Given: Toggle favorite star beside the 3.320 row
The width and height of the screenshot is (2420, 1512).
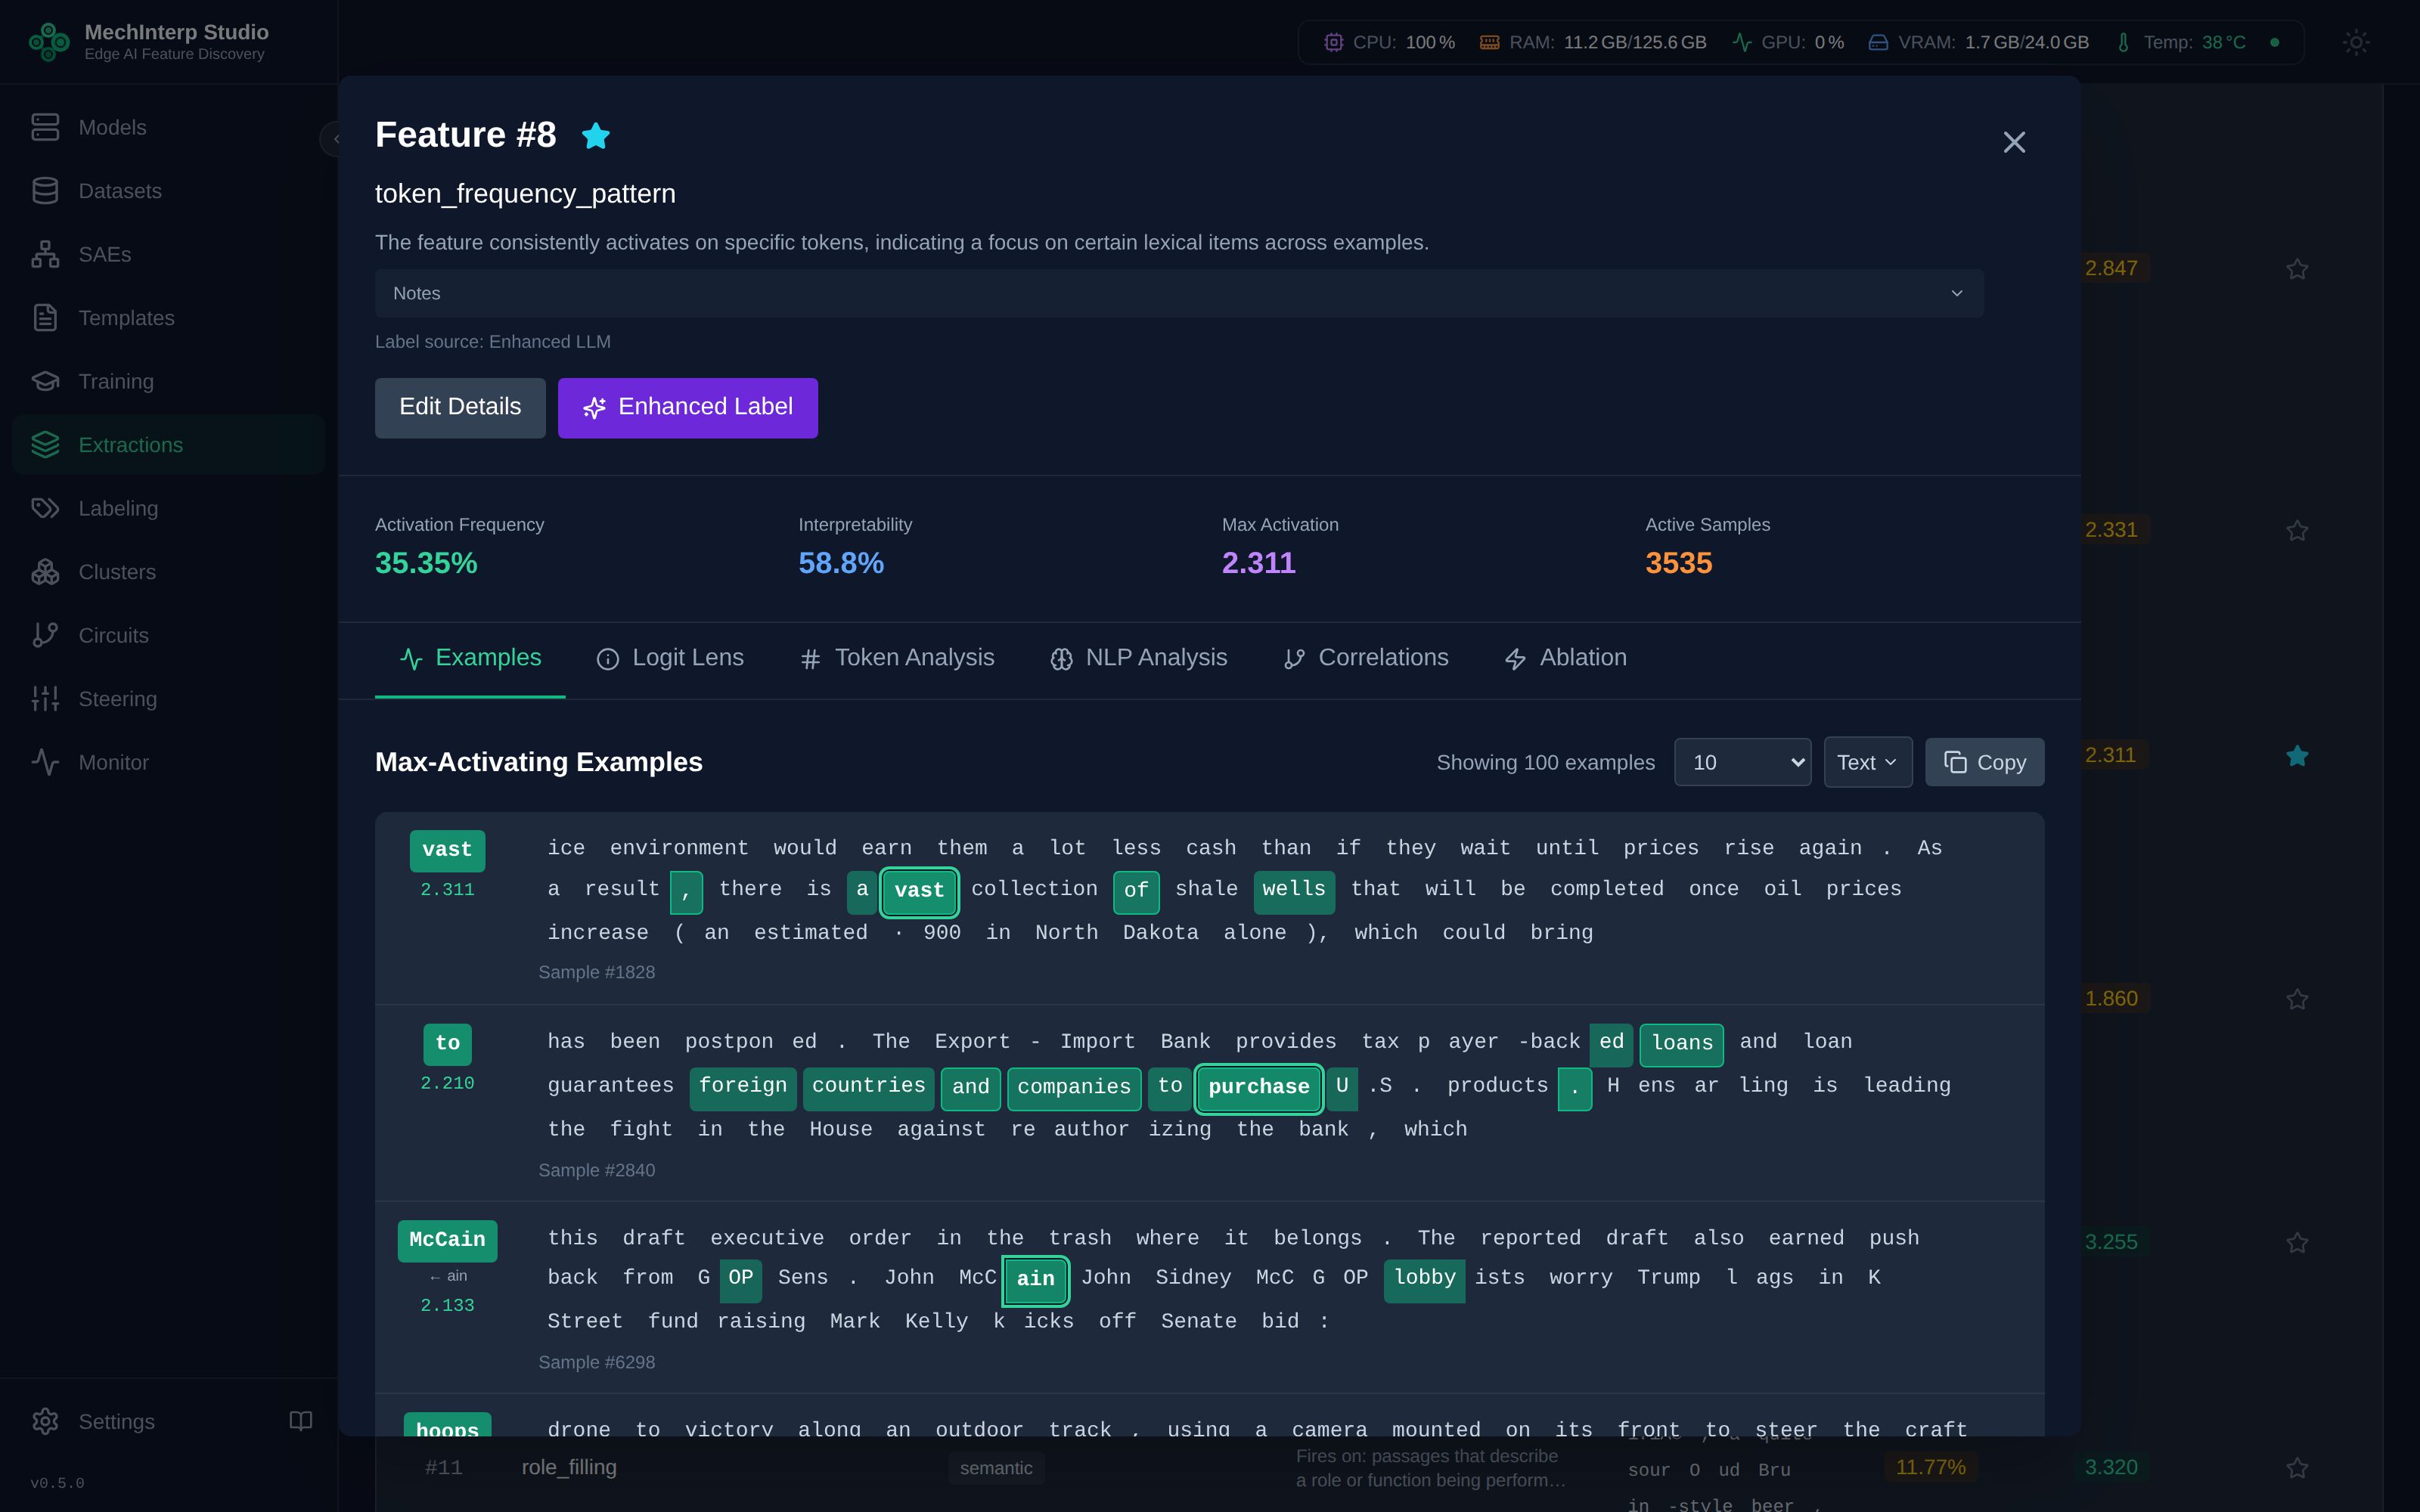Looking at the screenshot, I should coord(2297,1467).
